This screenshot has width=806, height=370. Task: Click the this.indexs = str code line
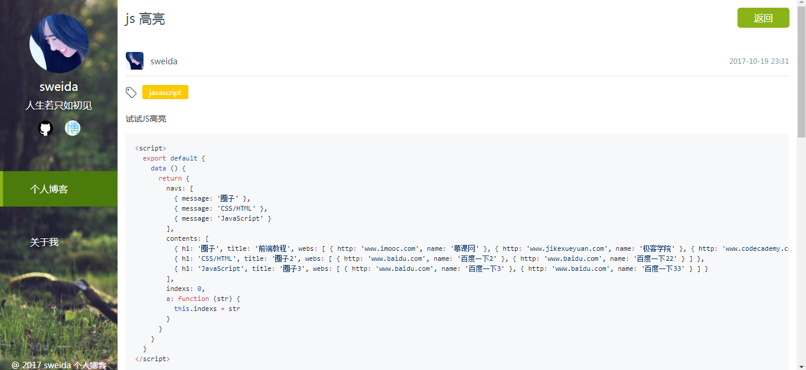[x=207, y=309]
